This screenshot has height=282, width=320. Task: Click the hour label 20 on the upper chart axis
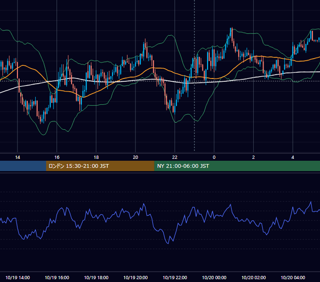tap(136, 157)
